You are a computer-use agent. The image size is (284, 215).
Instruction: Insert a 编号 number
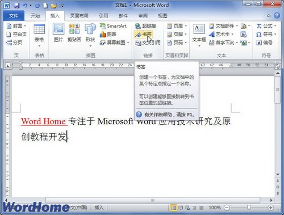tap(264, 43)
